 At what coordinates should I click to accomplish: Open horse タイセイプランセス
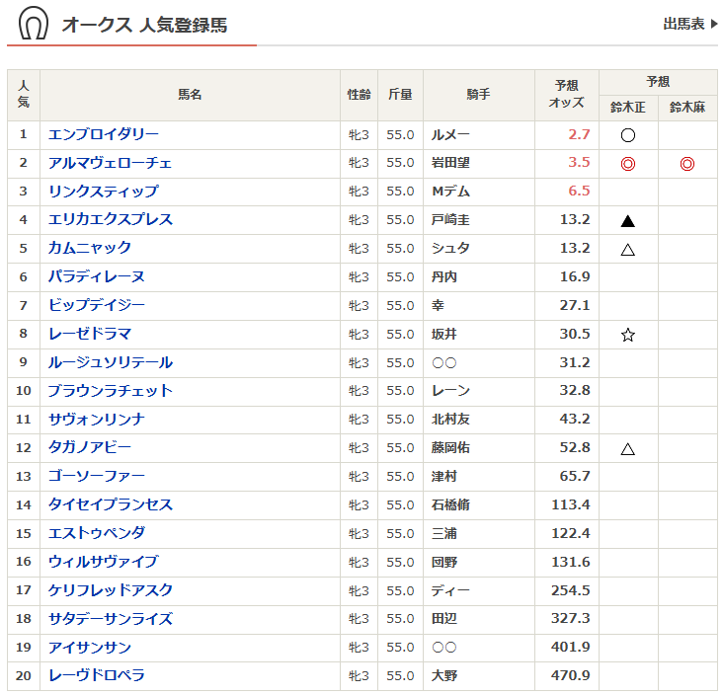click(111, 505)
